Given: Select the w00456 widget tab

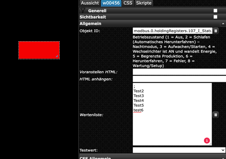Looking at the screenshot, I should tap(112, 3).
